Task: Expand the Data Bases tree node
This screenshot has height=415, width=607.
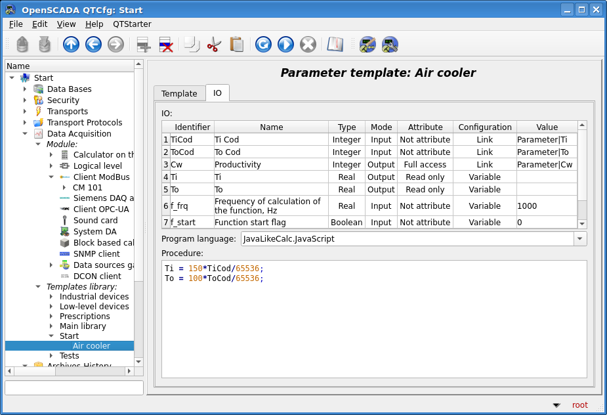Action: [25, 89]
